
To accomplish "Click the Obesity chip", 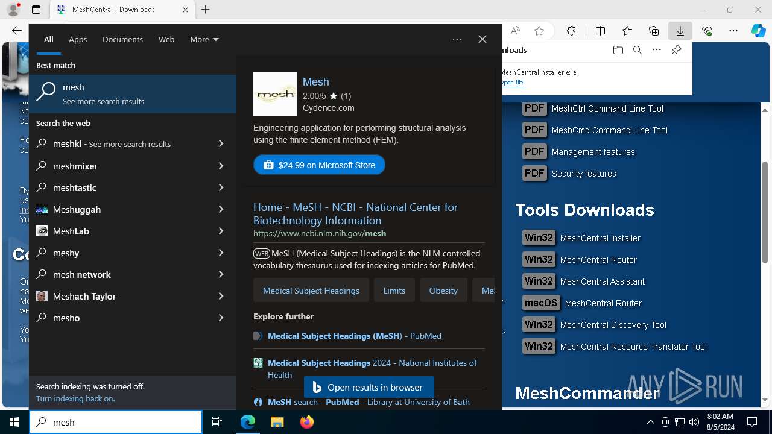I will 443,291.
